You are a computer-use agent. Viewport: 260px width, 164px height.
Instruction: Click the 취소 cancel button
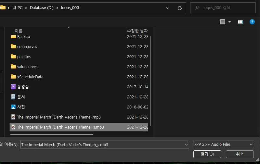click(240, 154)
